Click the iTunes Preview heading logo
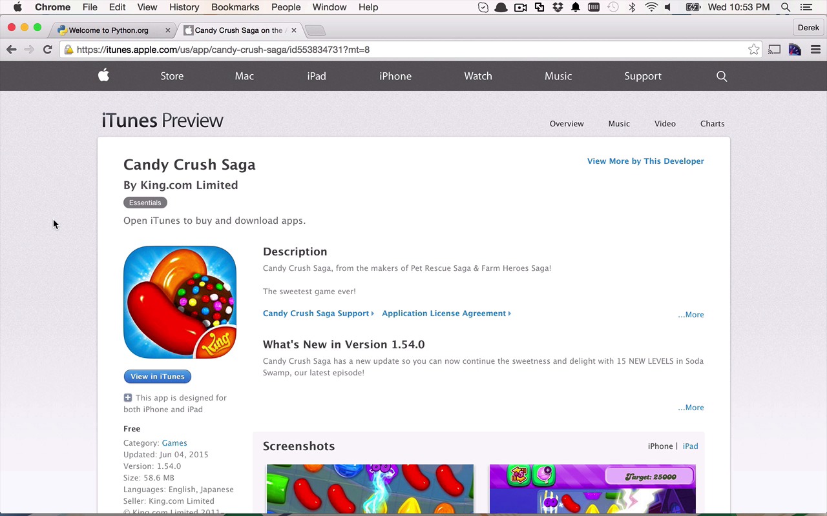 [x=162, y=121]
